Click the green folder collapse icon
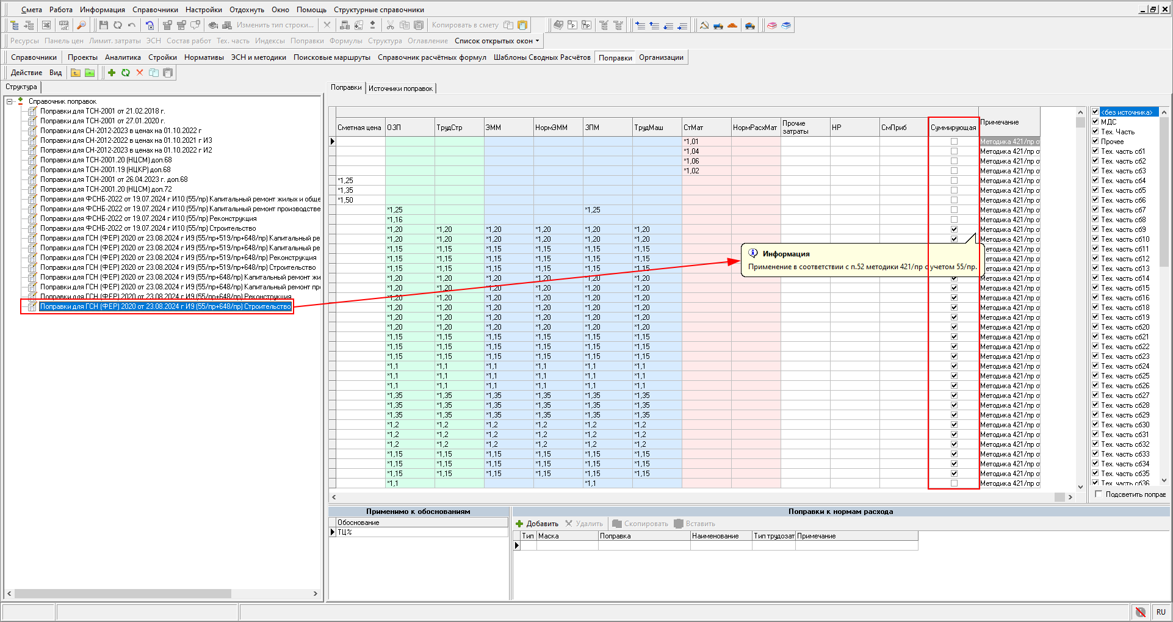The width and height of the screenshot is (1173, 622). 90,73
